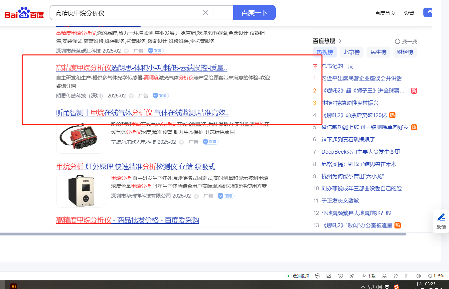Open 设置 in the header

pyautogui.click(x=409, y=13)
